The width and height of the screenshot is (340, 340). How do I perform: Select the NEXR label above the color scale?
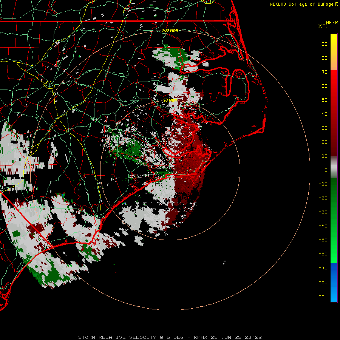point(332,23)
